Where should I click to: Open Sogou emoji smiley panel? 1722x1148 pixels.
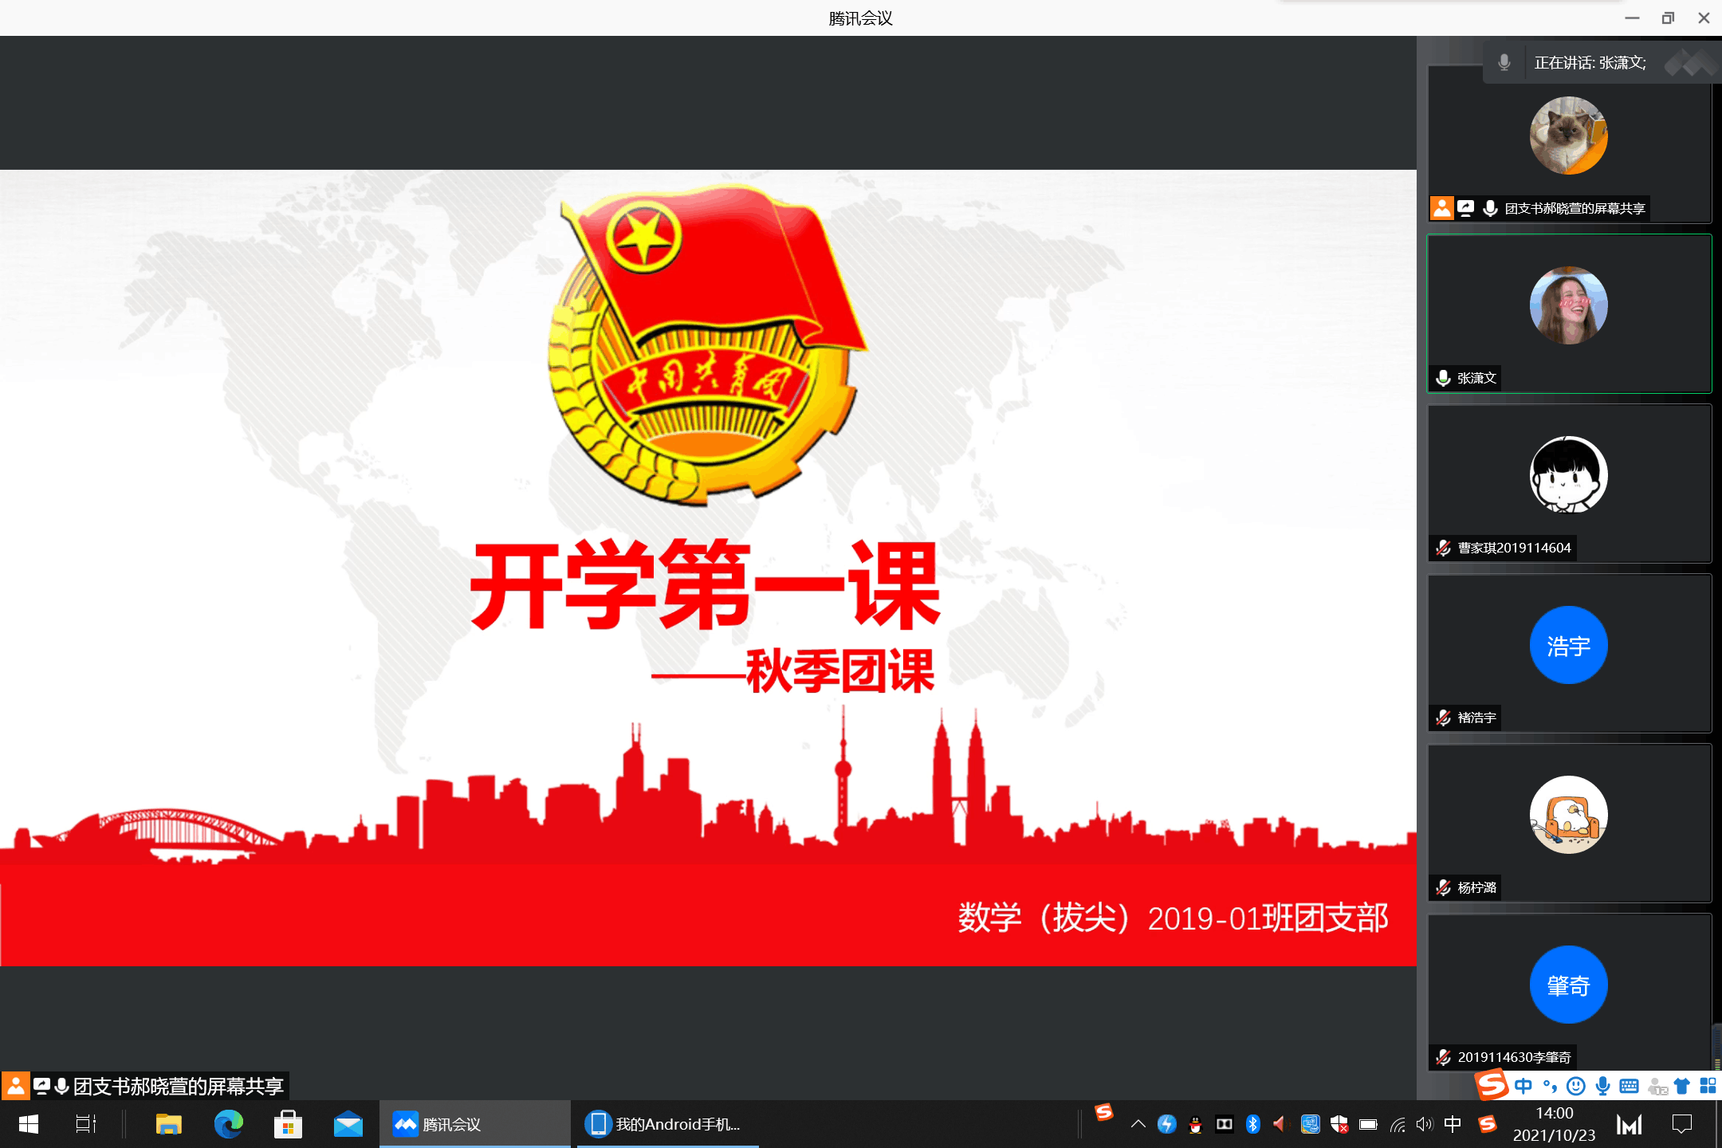(x=1576, y=1086)
